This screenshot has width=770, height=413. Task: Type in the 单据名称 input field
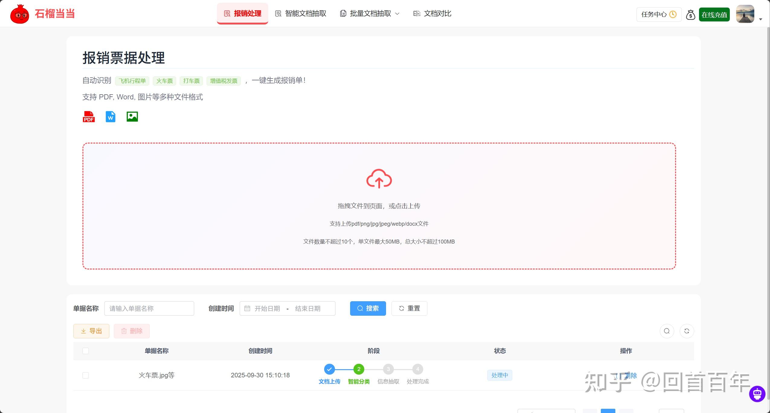(149, 308)
